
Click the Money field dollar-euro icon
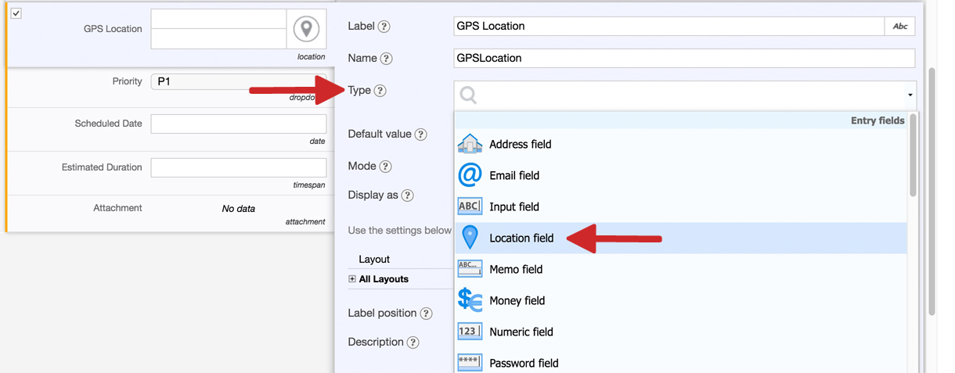click(470, 300)
